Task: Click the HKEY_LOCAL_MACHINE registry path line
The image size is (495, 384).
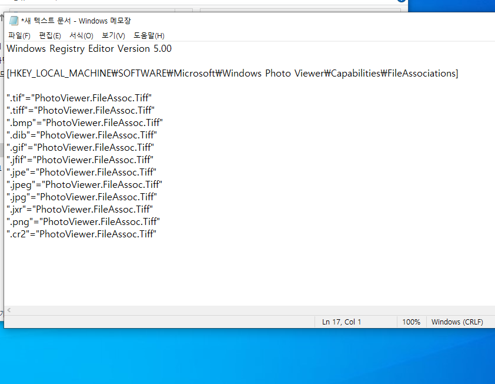Action: coord(232,74)
